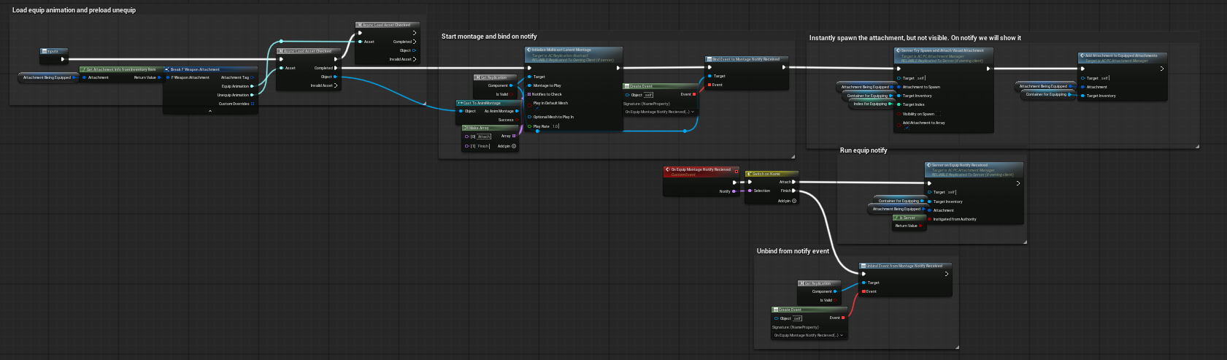
Task: Click the Play Rate value field
Action: tap(555, 126)
